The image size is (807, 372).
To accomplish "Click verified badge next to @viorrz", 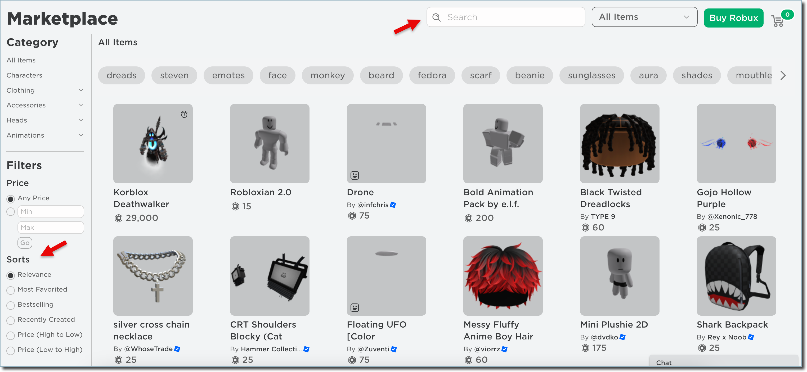I will (x=504, y=349).
